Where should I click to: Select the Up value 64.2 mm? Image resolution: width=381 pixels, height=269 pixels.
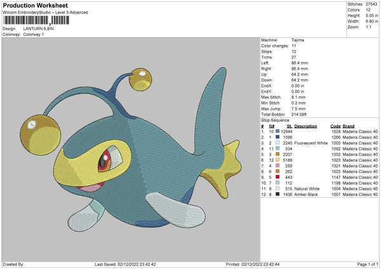pyautogui.click(x=300, y=74)
